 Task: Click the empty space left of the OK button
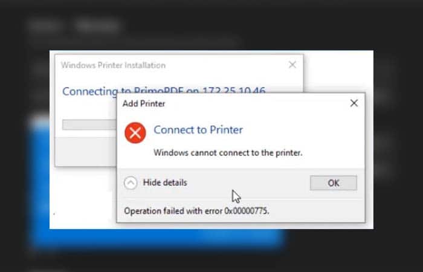pyautogui.click(x=254, y=183)
